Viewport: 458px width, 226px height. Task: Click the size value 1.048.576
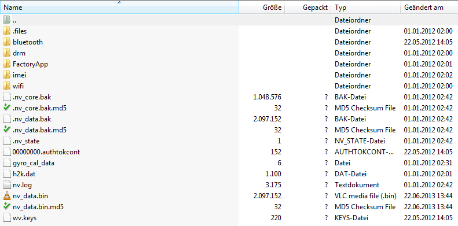point(268,97)
